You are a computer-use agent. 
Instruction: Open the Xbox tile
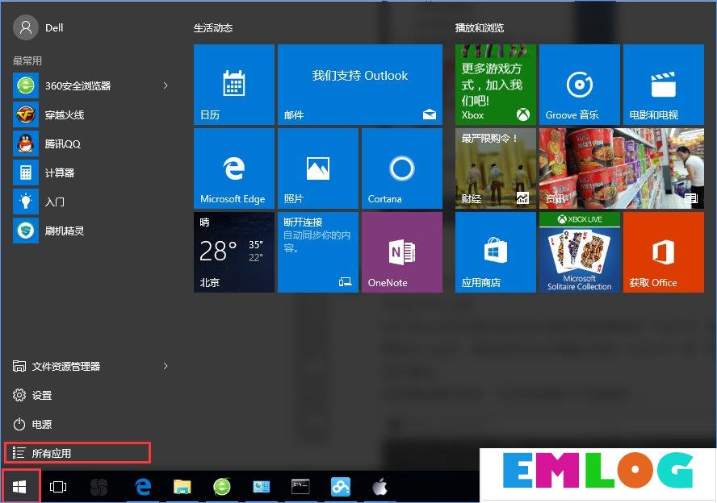pyautogui.click(x=495, y=85)
